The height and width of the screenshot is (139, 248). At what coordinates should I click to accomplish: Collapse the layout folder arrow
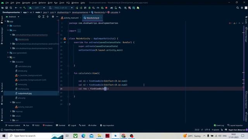[x=11, y=102]
